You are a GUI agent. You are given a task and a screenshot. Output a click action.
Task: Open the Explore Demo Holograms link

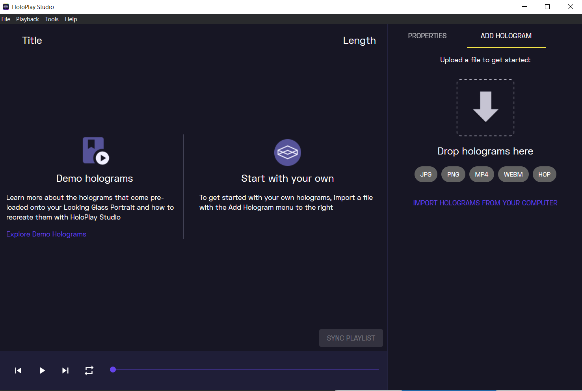click(x=46, y=234)
